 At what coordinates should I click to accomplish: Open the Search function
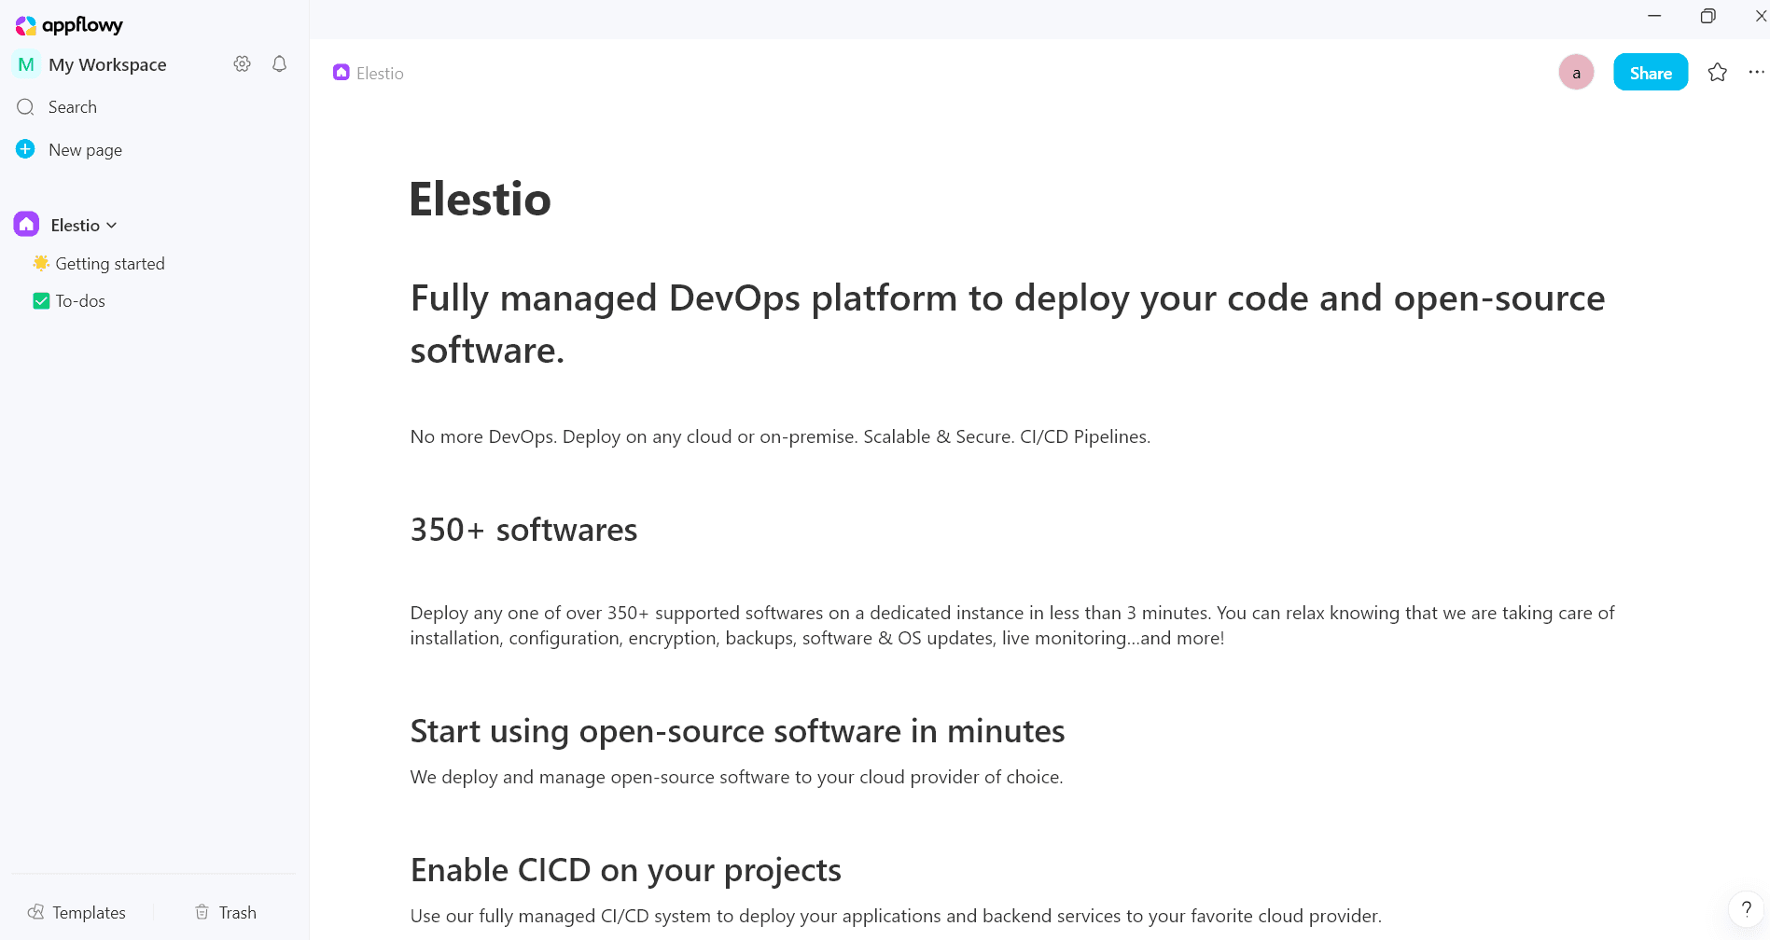pos(72,106)
